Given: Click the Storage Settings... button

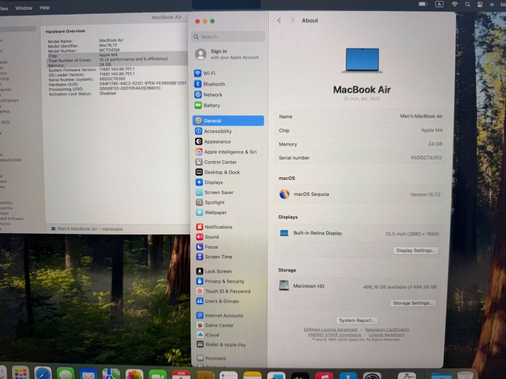Looking at the screenshot, I should click(x=412, y=303).
